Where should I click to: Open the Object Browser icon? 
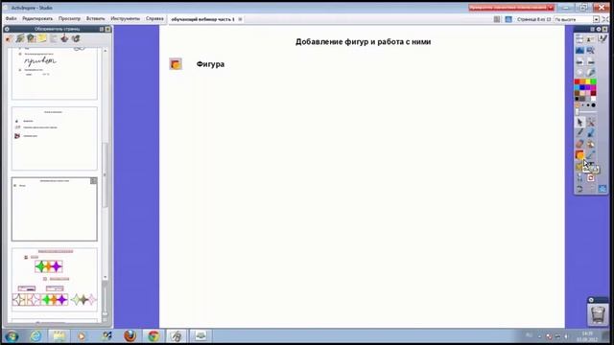(x=31, y=38)
